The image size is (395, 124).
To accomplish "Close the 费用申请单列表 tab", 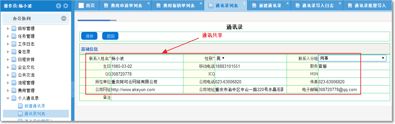I will click(148, 3).
